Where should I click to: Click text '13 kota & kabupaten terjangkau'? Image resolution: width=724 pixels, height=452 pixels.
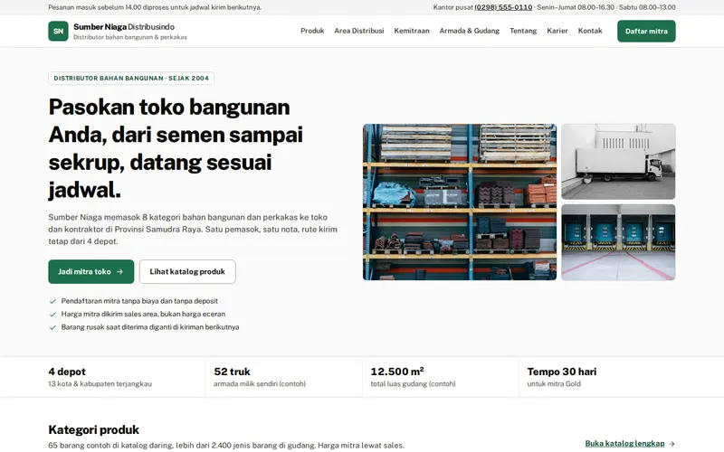click(x=100, y=383)
